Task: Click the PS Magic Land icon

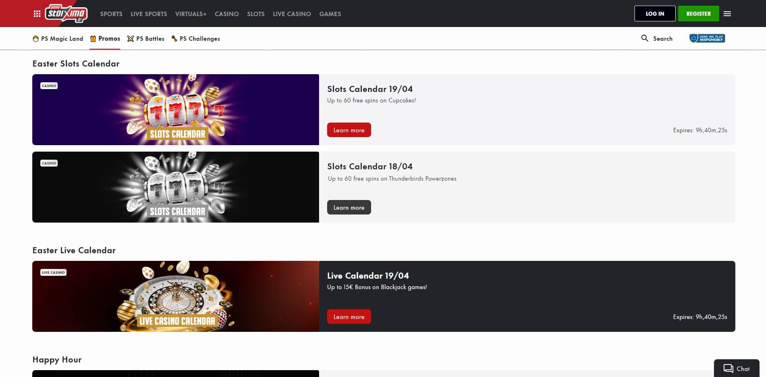Action: (36, 39)
